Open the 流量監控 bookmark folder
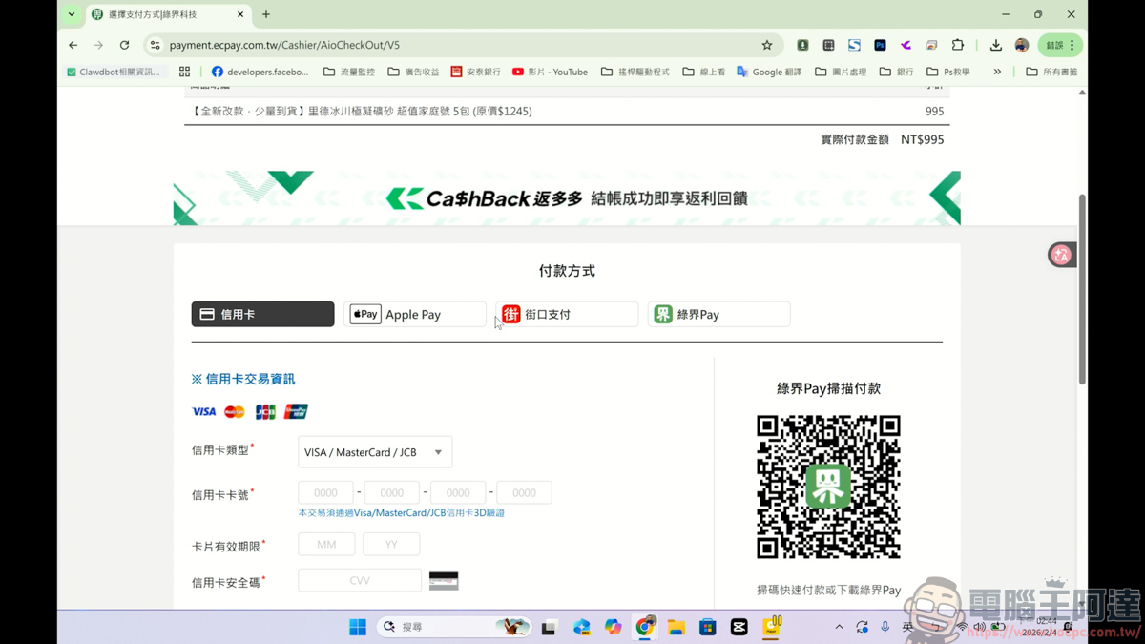 tap(348, 72)
